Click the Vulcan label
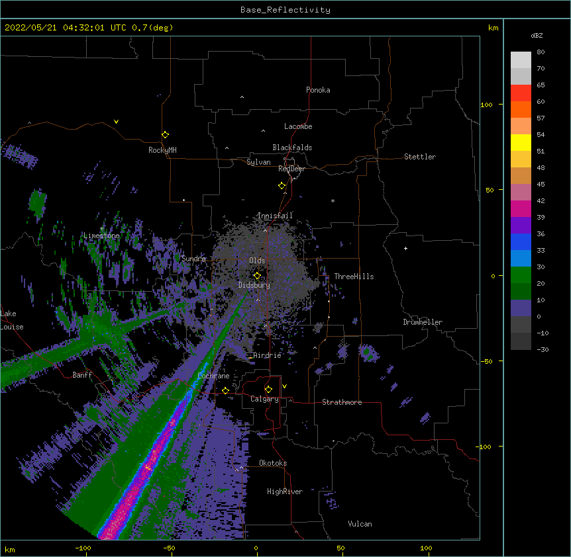 coord(360,524)
